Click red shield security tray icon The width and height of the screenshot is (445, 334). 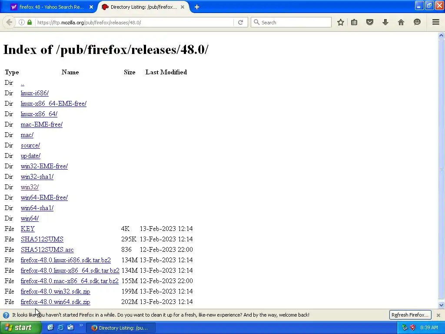click(413, 328)
